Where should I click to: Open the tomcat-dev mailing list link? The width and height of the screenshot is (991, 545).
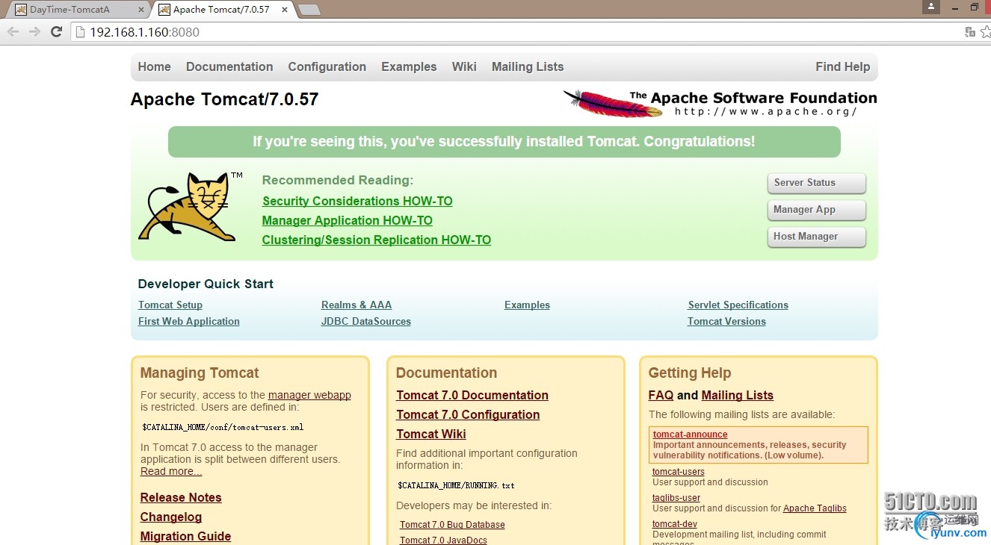point(675,524)
